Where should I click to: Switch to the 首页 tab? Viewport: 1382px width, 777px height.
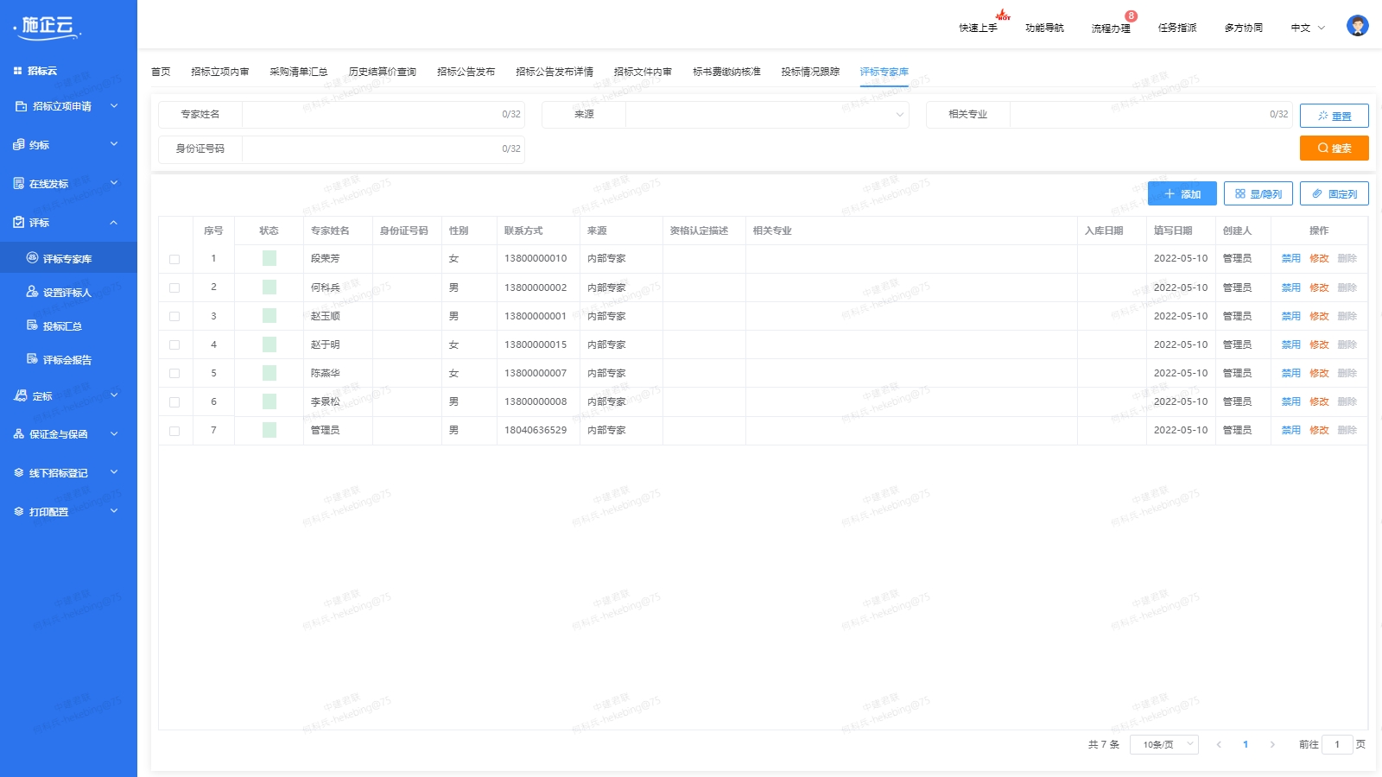(161, 72)
